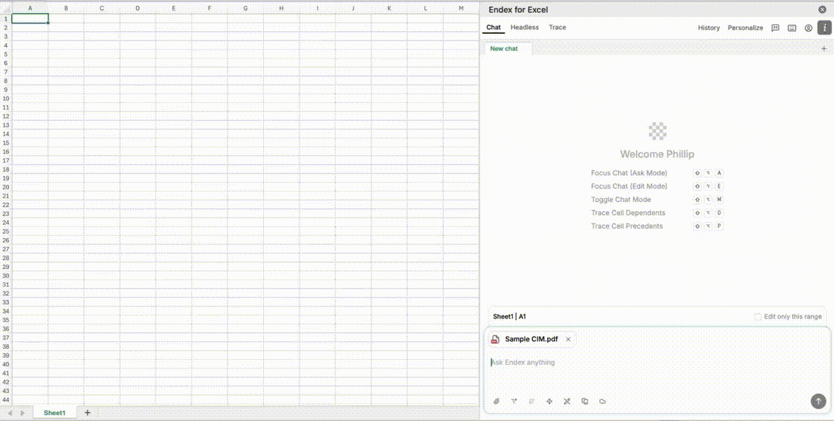This screenshot has width=834, height=421.
Task: Switch to the Headless tab
Action: 525,27
